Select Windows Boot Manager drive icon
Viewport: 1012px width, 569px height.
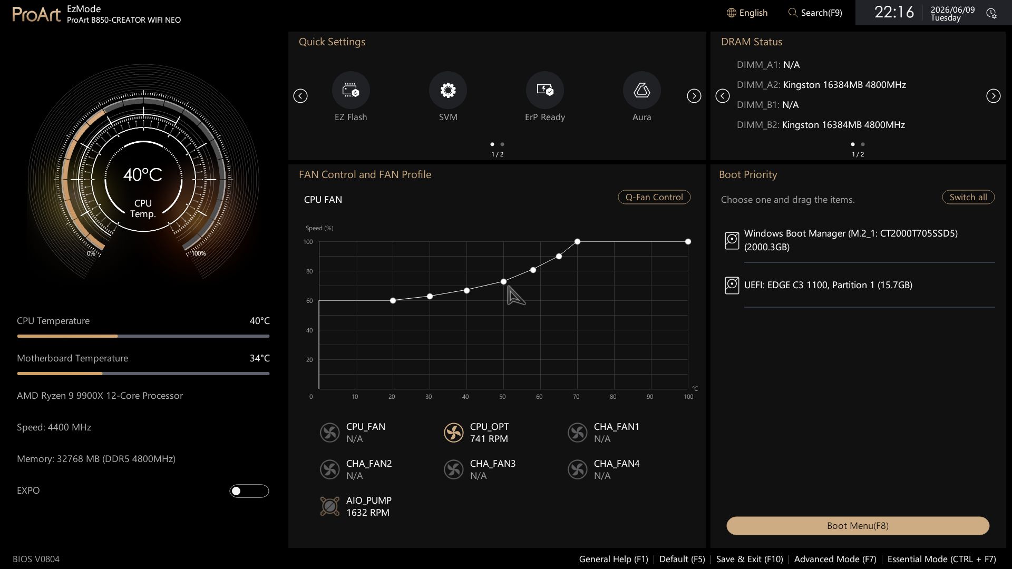[732, 241]
